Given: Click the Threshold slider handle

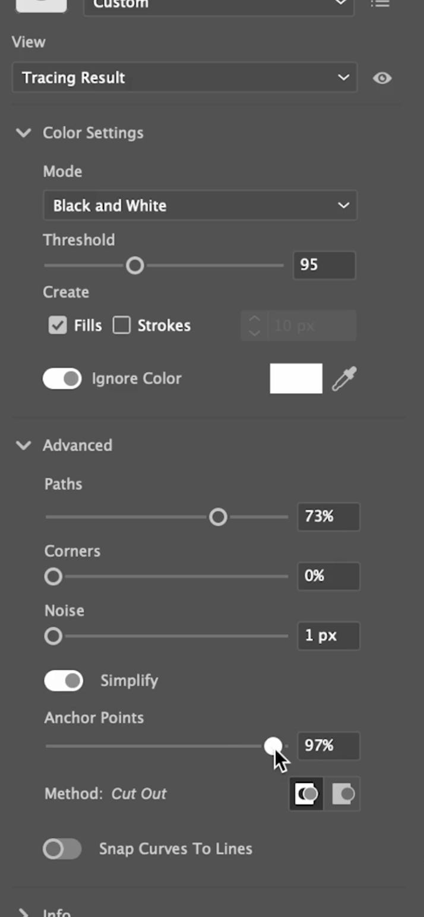Looking at the screenshot, I should coord(135,265).
